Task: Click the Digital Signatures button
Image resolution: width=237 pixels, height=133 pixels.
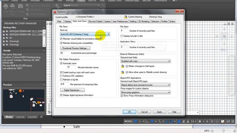Action: pos(72,90)
